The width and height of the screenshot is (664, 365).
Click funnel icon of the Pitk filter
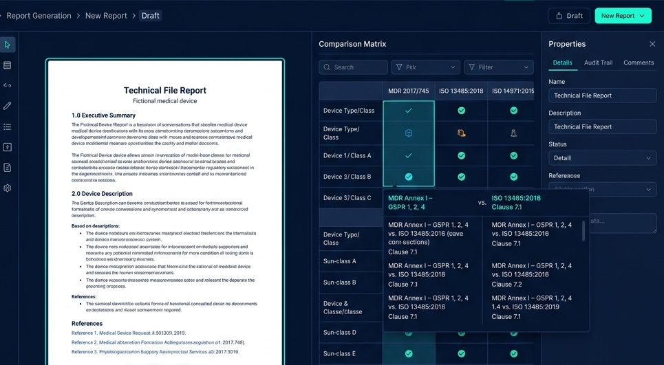tap(399, 67)
